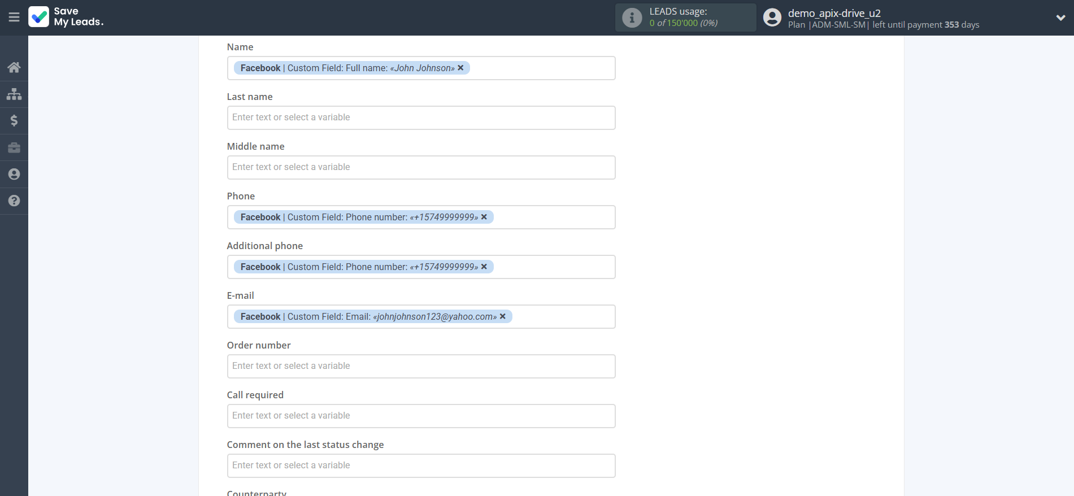
Task: Remove Email variable from E-mail field
Action: point(502,316)
